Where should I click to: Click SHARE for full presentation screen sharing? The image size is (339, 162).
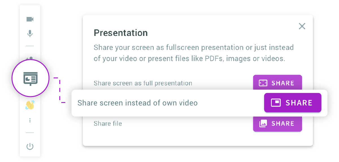(x=277, y=83)
